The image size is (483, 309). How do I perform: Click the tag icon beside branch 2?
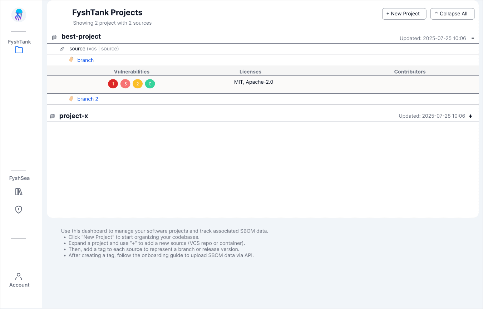(71, 99)
